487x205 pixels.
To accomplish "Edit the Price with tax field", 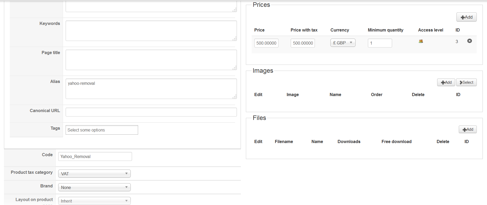I will [x=303, y=43].
